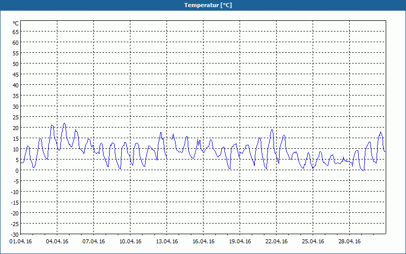Click the 13.04.16 date label
The image size is (406, 254).
(x=167, y=242)
